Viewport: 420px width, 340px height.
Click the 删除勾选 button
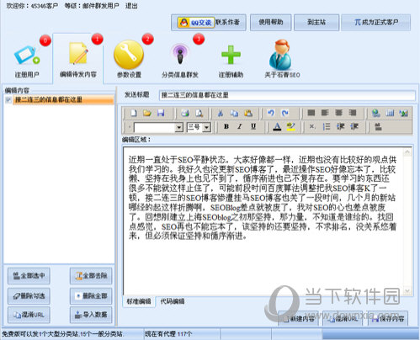[x=29, y=296]
